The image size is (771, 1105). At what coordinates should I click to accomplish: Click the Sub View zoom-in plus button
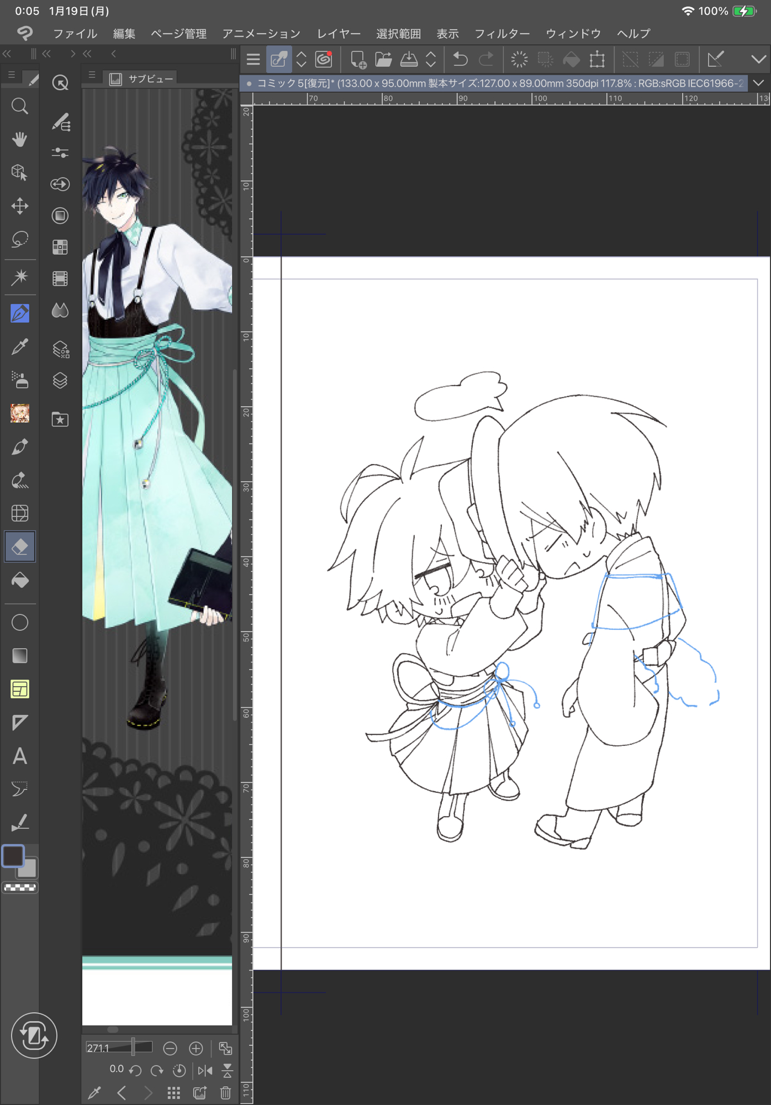click(196, 1048)
